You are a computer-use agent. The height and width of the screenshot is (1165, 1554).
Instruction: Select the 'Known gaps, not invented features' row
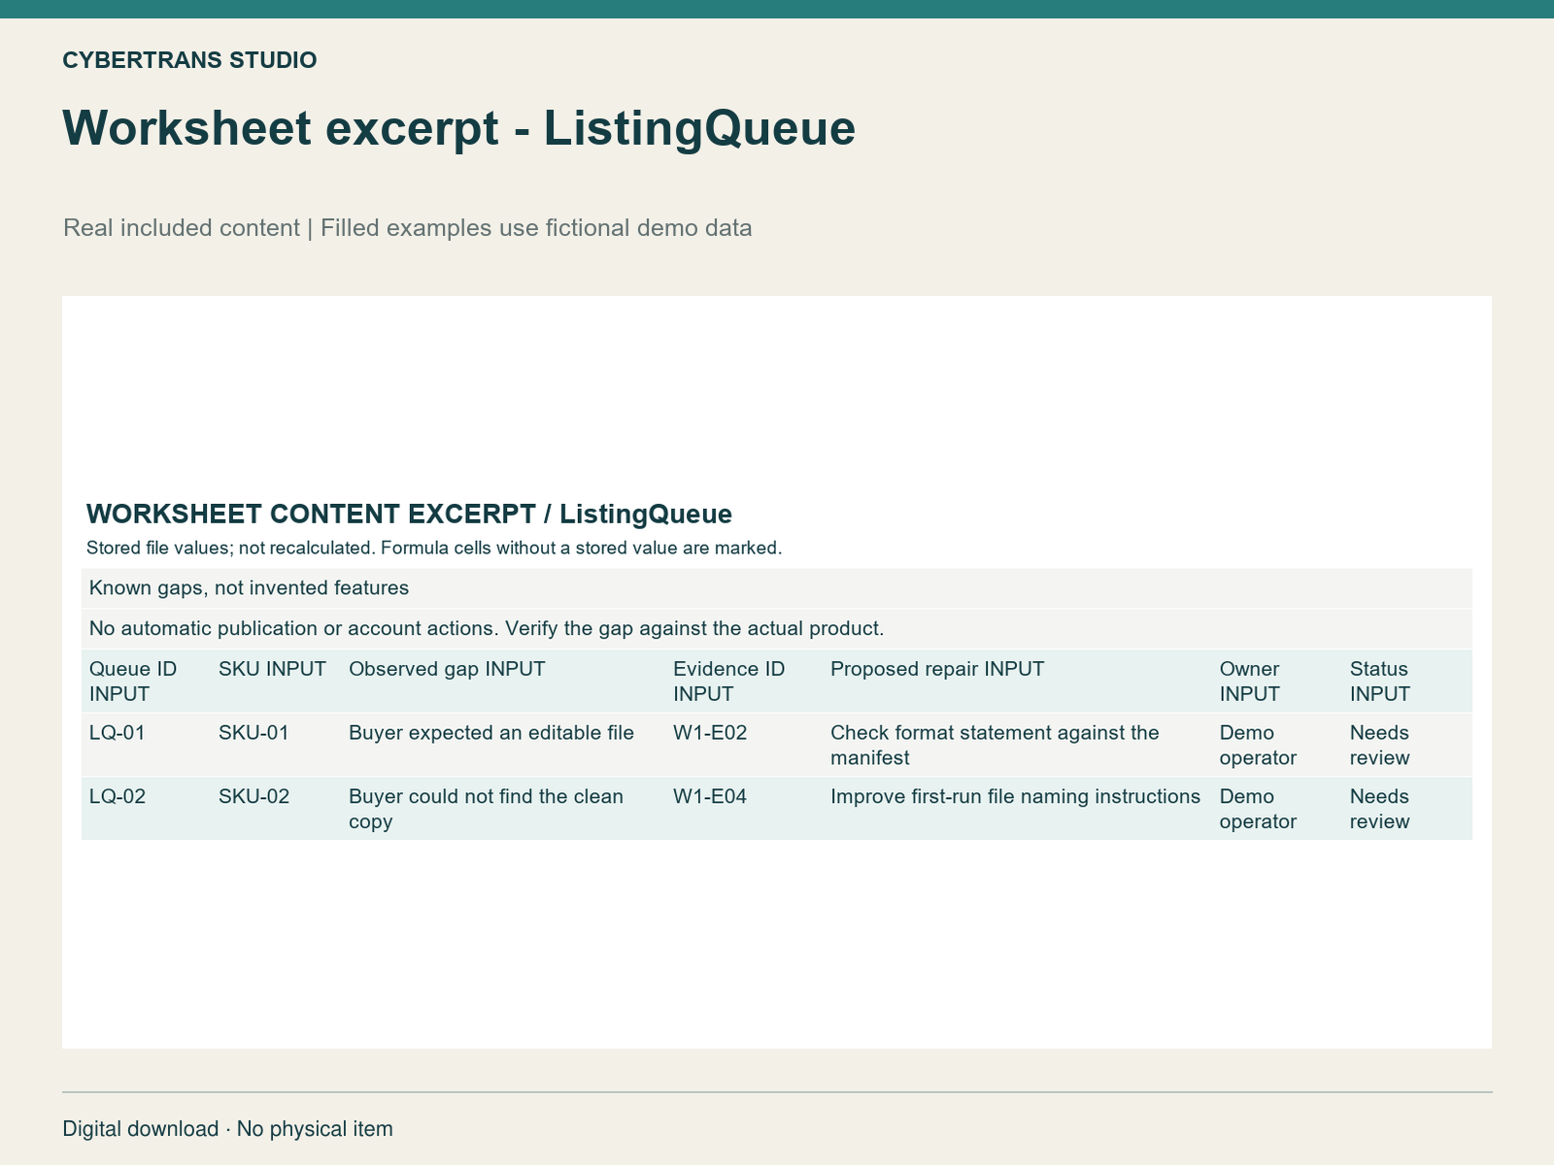coord(777,588)
